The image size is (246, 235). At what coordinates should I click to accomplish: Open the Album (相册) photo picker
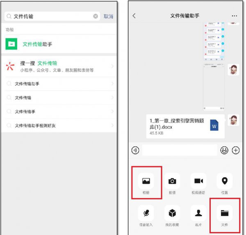pyautogui.click(x=146, y=181)
